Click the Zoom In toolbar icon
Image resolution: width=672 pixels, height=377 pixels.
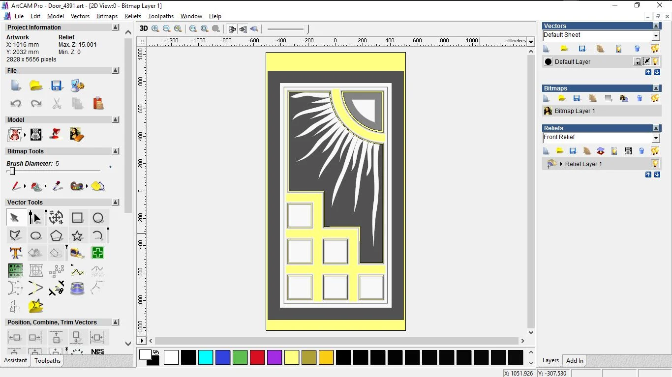[x=155, y=29]
